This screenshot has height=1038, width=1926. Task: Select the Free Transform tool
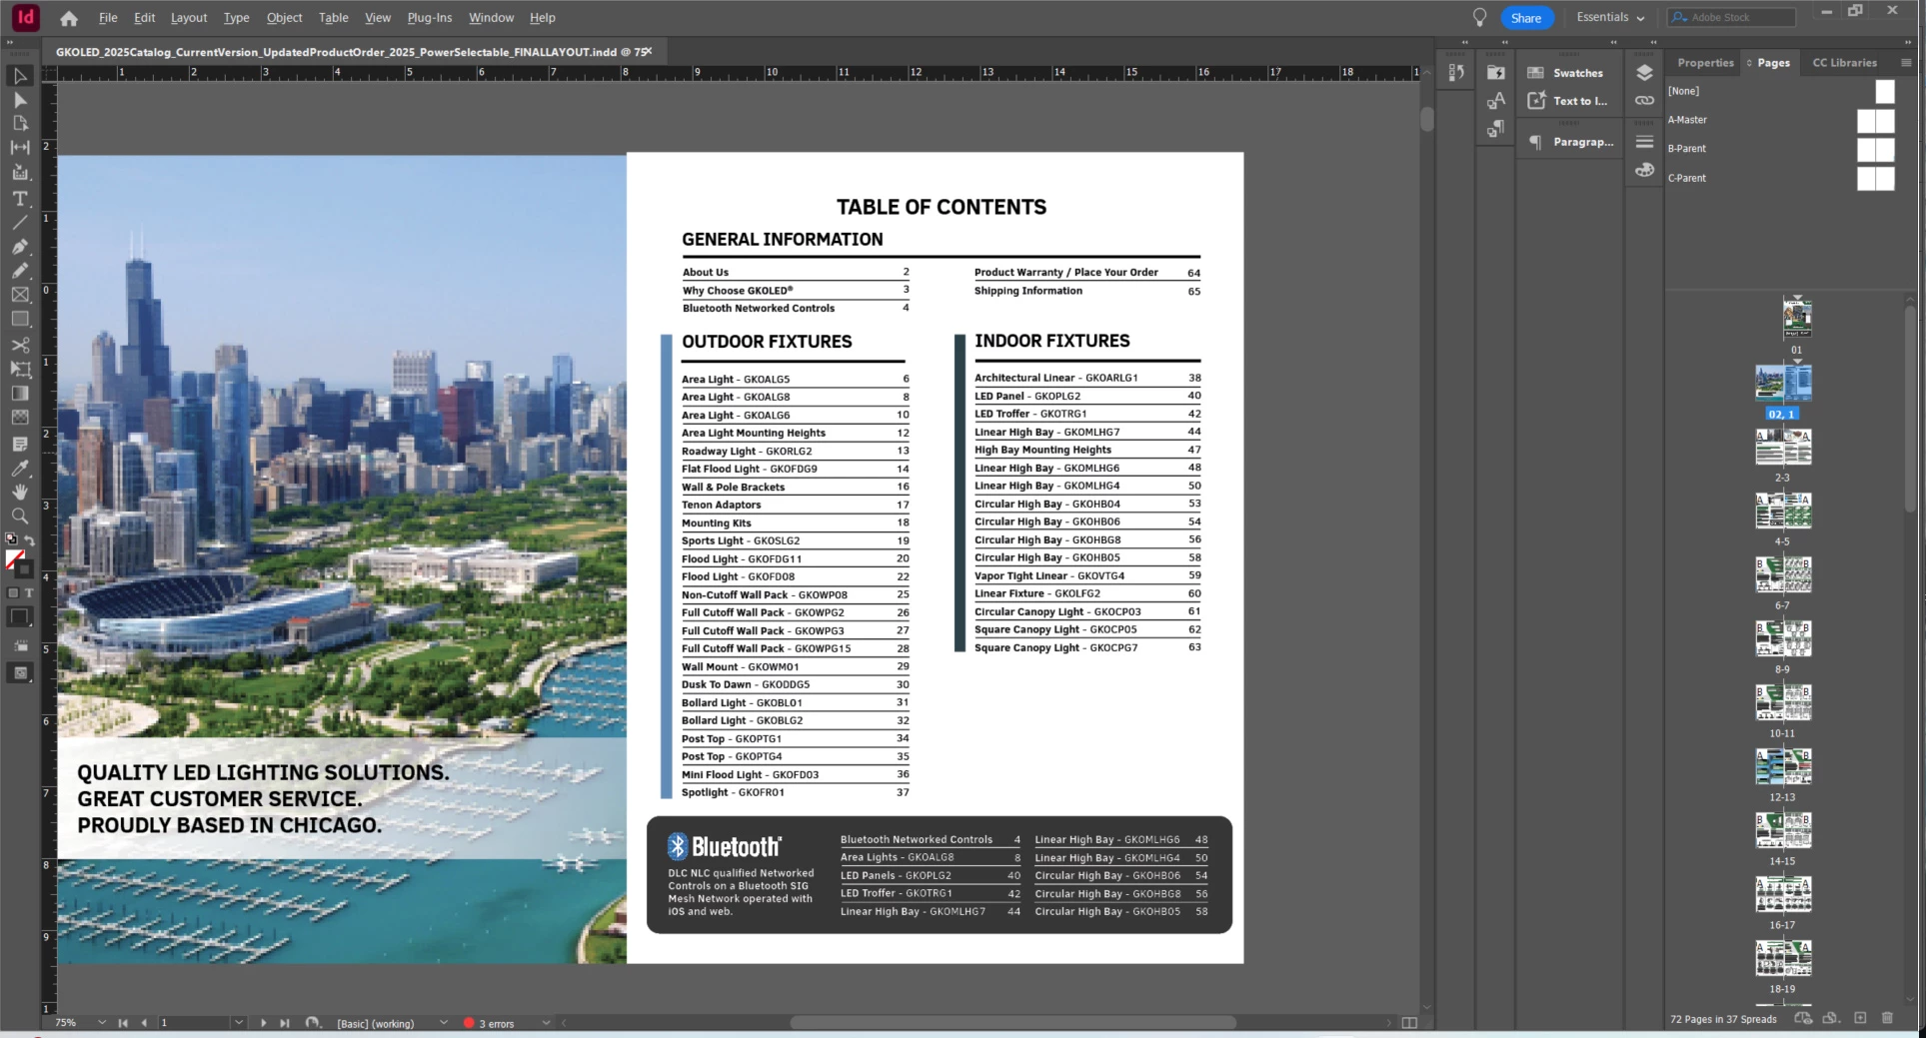(20, 370)
